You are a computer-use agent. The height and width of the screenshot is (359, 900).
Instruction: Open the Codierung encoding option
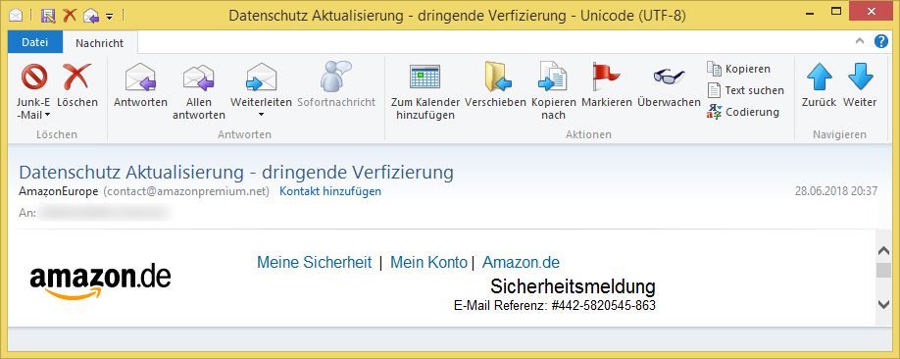[x=743, y=112]
